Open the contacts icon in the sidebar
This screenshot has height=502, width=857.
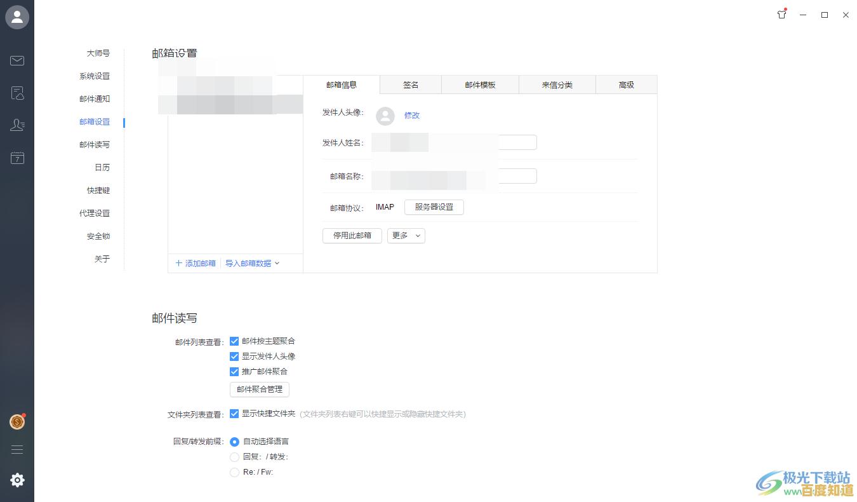17,125
